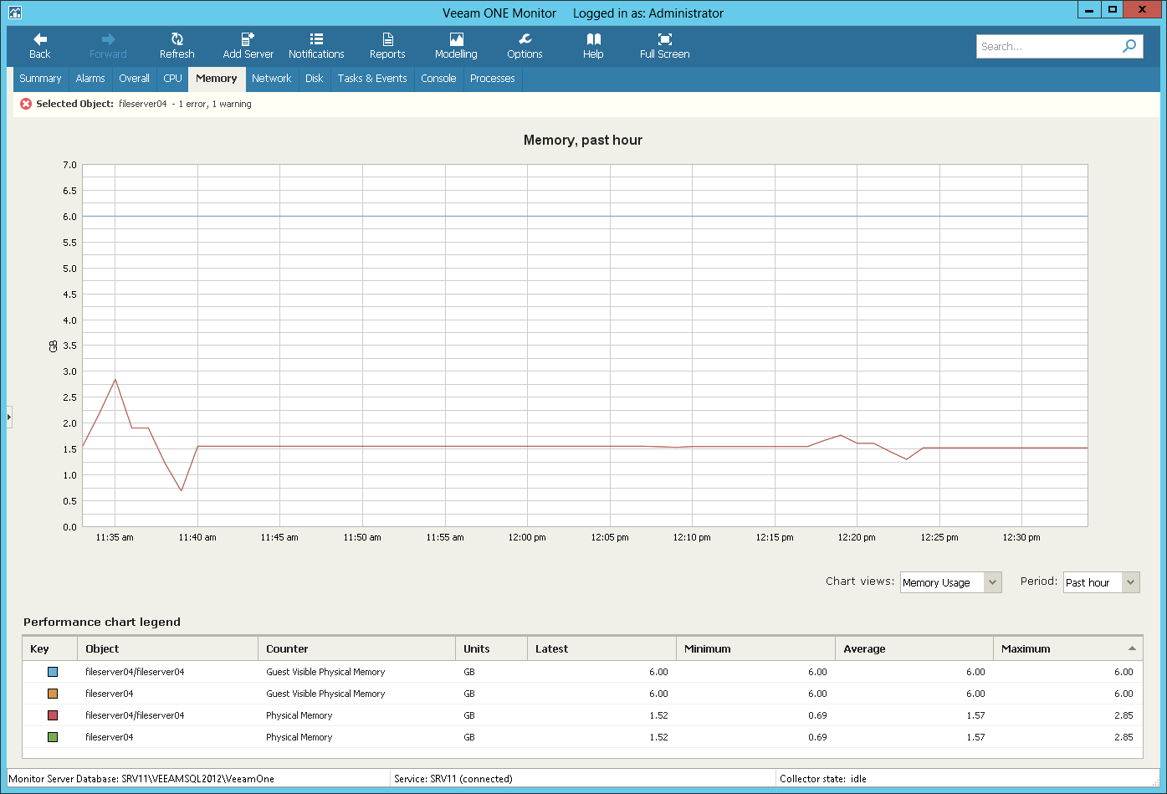Click red key swatch in legend
This screenshot has height=794, width=1167.
52,715
